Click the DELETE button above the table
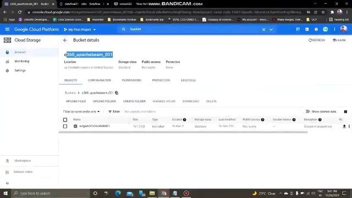 click(x=211, y=101)
